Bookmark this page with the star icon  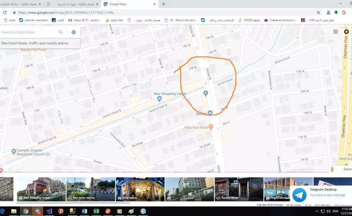tap(318, 13)
